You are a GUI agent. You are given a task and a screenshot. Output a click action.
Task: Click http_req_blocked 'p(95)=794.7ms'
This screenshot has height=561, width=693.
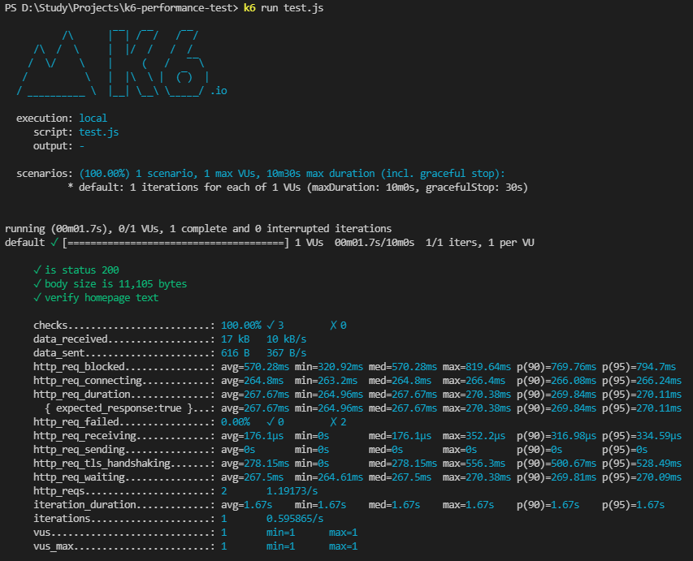[x=639, y=367]
